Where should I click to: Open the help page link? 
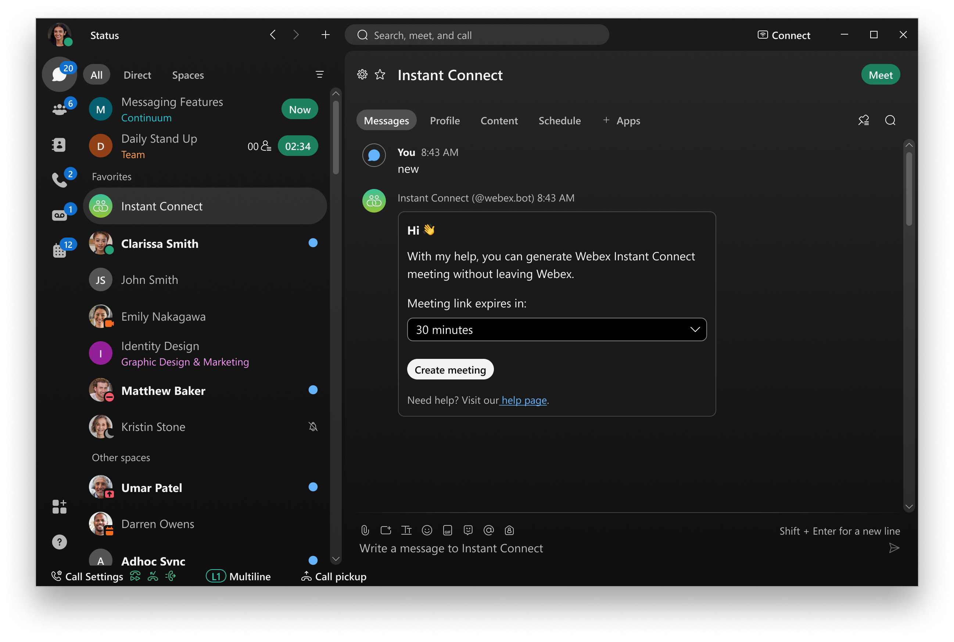click(x=524, y=400)
